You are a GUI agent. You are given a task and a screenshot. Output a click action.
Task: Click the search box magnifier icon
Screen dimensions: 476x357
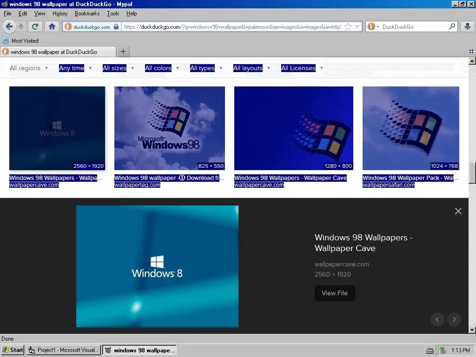(452, 26)
